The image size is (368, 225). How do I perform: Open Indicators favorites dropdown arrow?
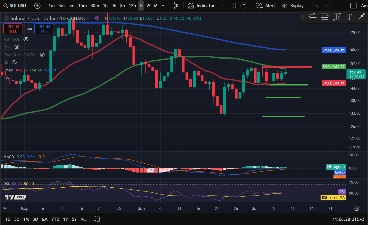tap(223, 6)
